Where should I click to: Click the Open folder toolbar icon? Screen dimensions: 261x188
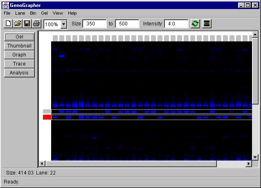[18, 24]
